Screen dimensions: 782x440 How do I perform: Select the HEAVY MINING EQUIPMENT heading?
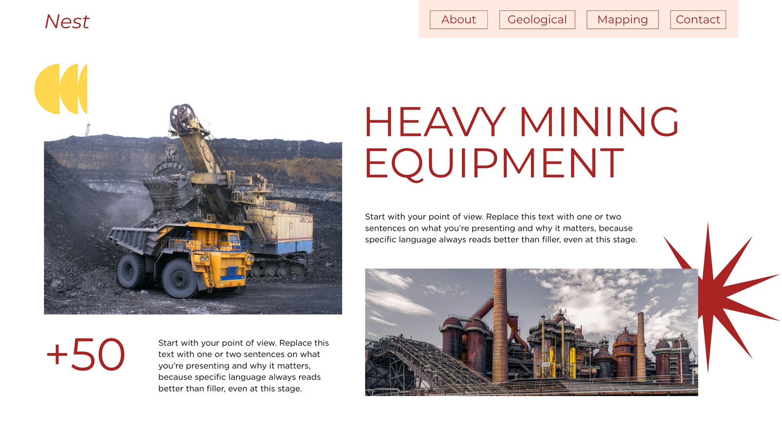(x=521, y=142)
